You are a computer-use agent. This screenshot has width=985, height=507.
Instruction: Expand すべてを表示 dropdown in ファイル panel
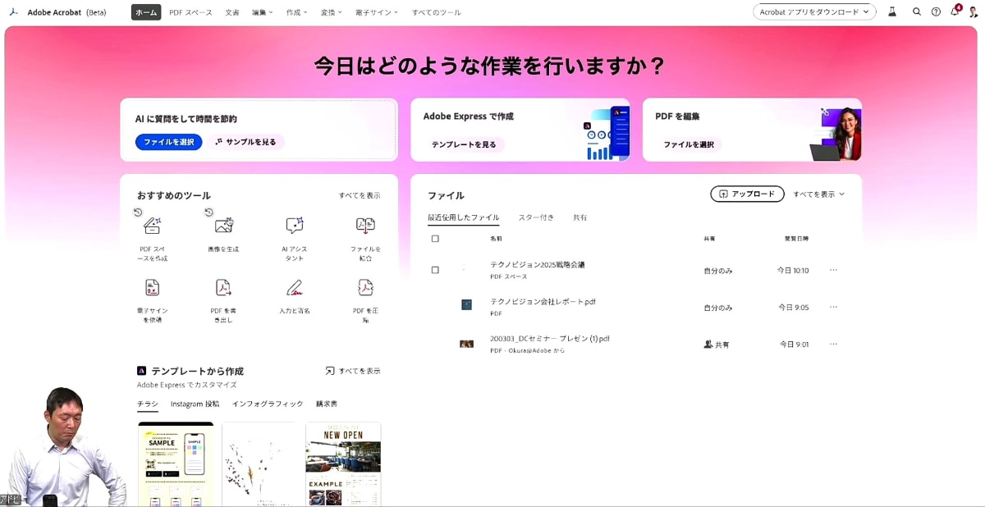click(818, 194)
